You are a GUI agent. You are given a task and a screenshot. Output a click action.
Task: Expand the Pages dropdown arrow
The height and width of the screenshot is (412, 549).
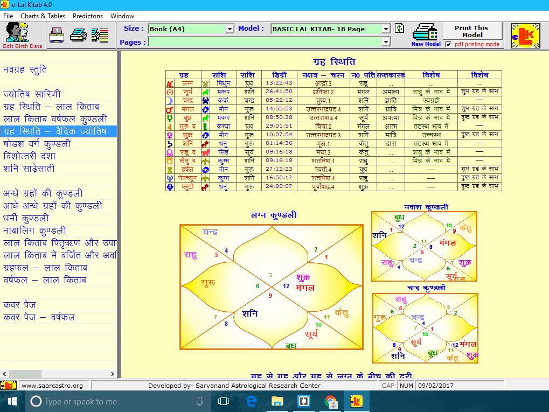386,42
